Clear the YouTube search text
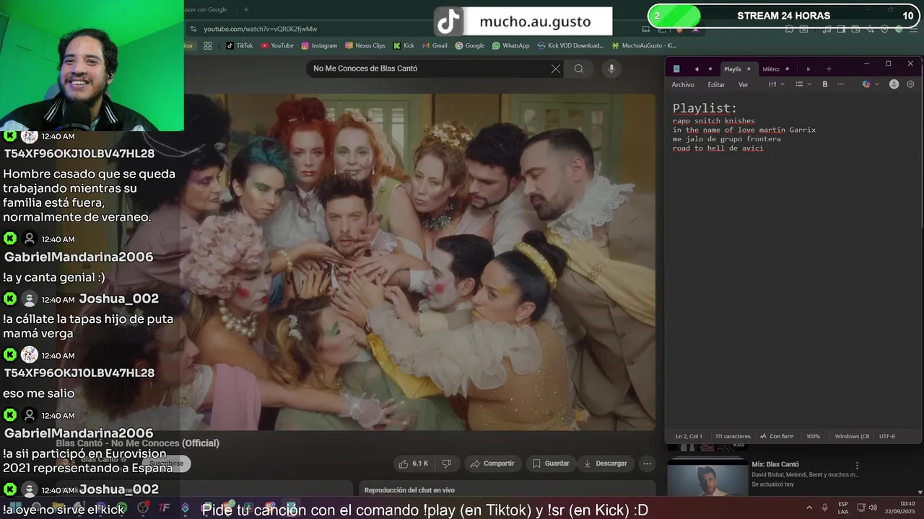924x519 pixels. tap(555, 68)
